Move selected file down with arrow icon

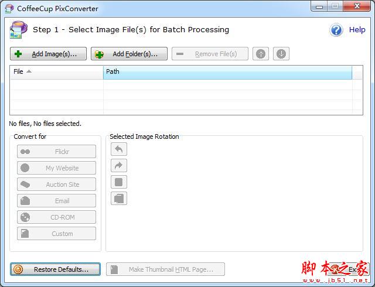click(281, 53)
